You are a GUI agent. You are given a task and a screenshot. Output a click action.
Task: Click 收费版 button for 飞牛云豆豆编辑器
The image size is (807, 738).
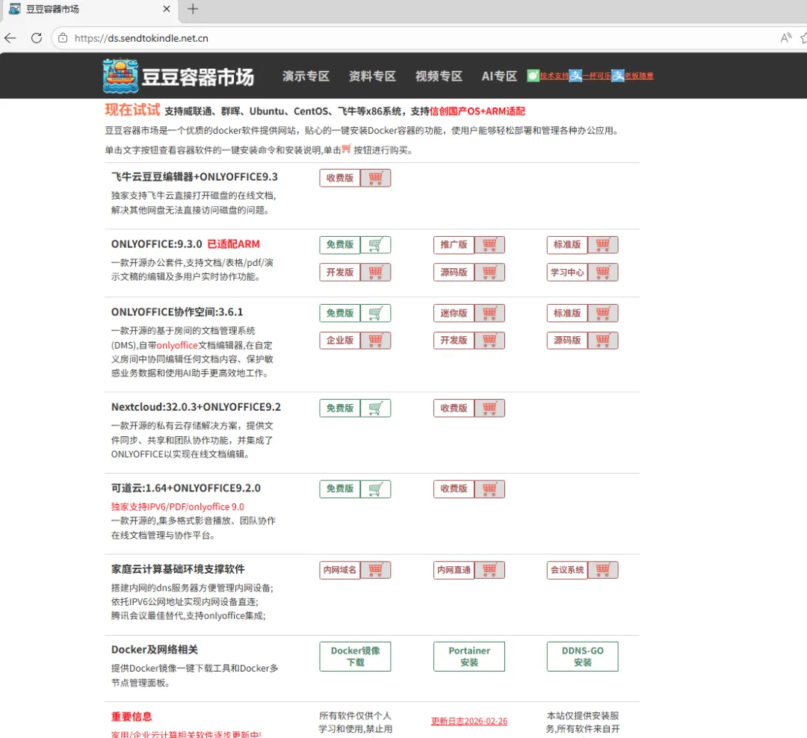point(340,178)
